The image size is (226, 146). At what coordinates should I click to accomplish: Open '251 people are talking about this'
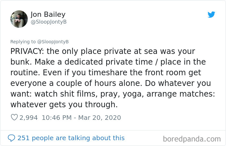pyautogui.click(x=71, y=138)
